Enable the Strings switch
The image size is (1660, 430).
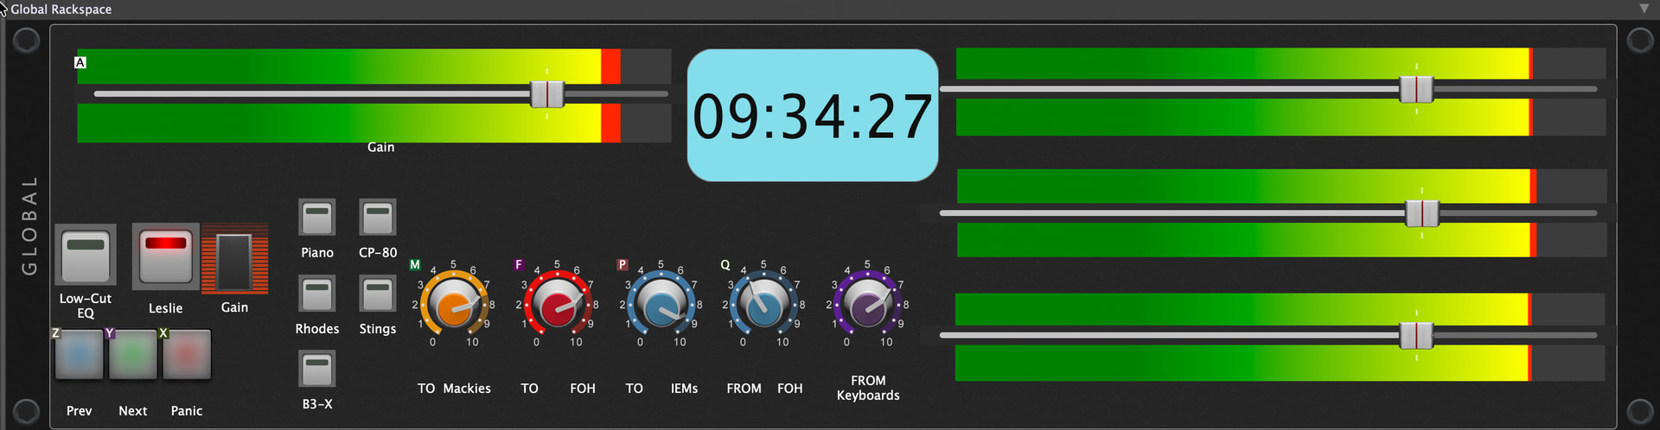[378, 294]
